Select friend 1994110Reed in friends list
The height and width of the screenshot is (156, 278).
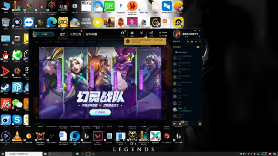click(x=186, y=77)
